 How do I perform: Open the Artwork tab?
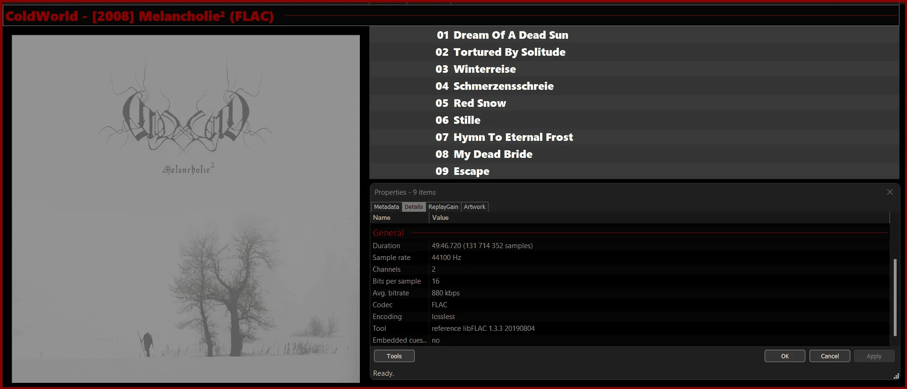click(474, 207)
